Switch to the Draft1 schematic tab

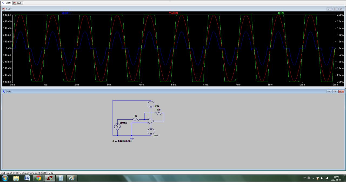(x=7, y=3)
